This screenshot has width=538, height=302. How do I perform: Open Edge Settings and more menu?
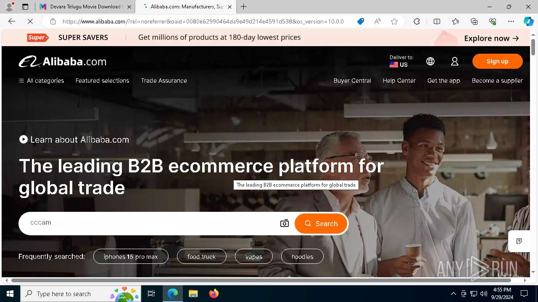coord(511,21)
